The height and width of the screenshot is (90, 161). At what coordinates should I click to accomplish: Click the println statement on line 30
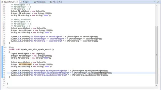[56, 39]
